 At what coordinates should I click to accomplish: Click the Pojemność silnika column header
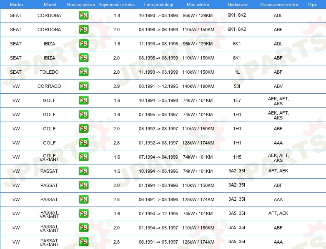(116, 5)
